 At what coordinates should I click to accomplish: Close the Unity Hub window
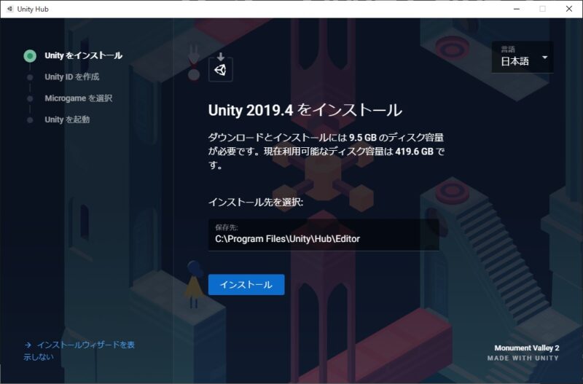pyautogui.click(x=569, y=9)
